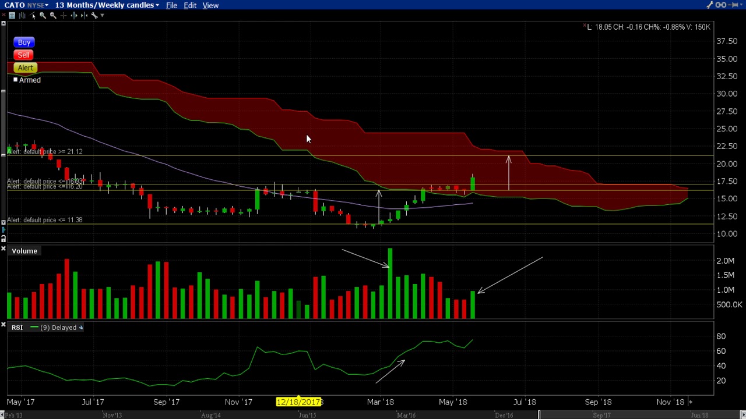Screen dimensions: 746x419
Task: Toggle the Armed checkbox
Action: point(16,80)
